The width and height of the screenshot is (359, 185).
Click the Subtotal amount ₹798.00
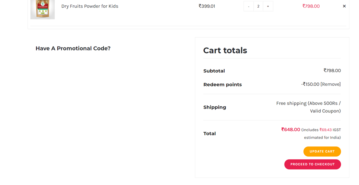(x=332, y=71)
